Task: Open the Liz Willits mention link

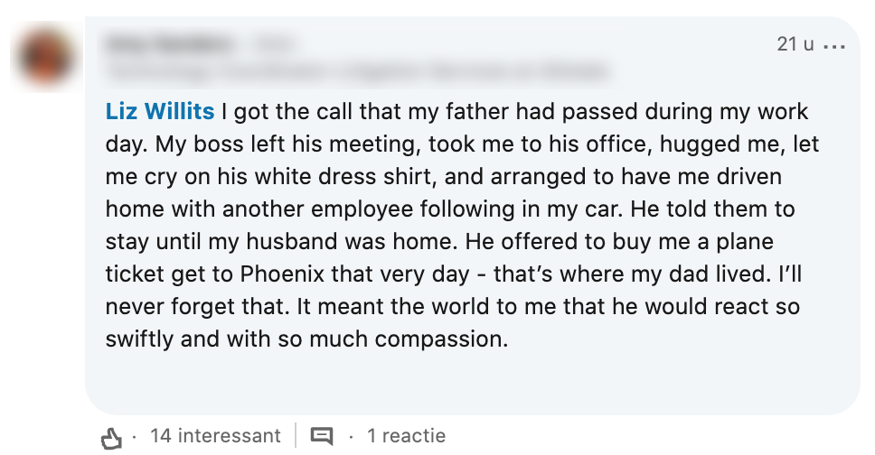Action: click(160, 112)
